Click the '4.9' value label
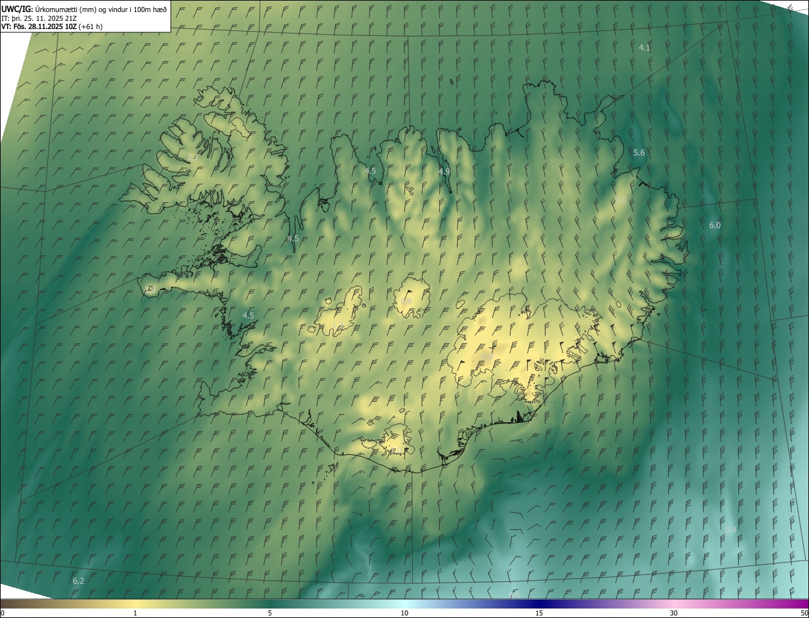 click(444, 171)
